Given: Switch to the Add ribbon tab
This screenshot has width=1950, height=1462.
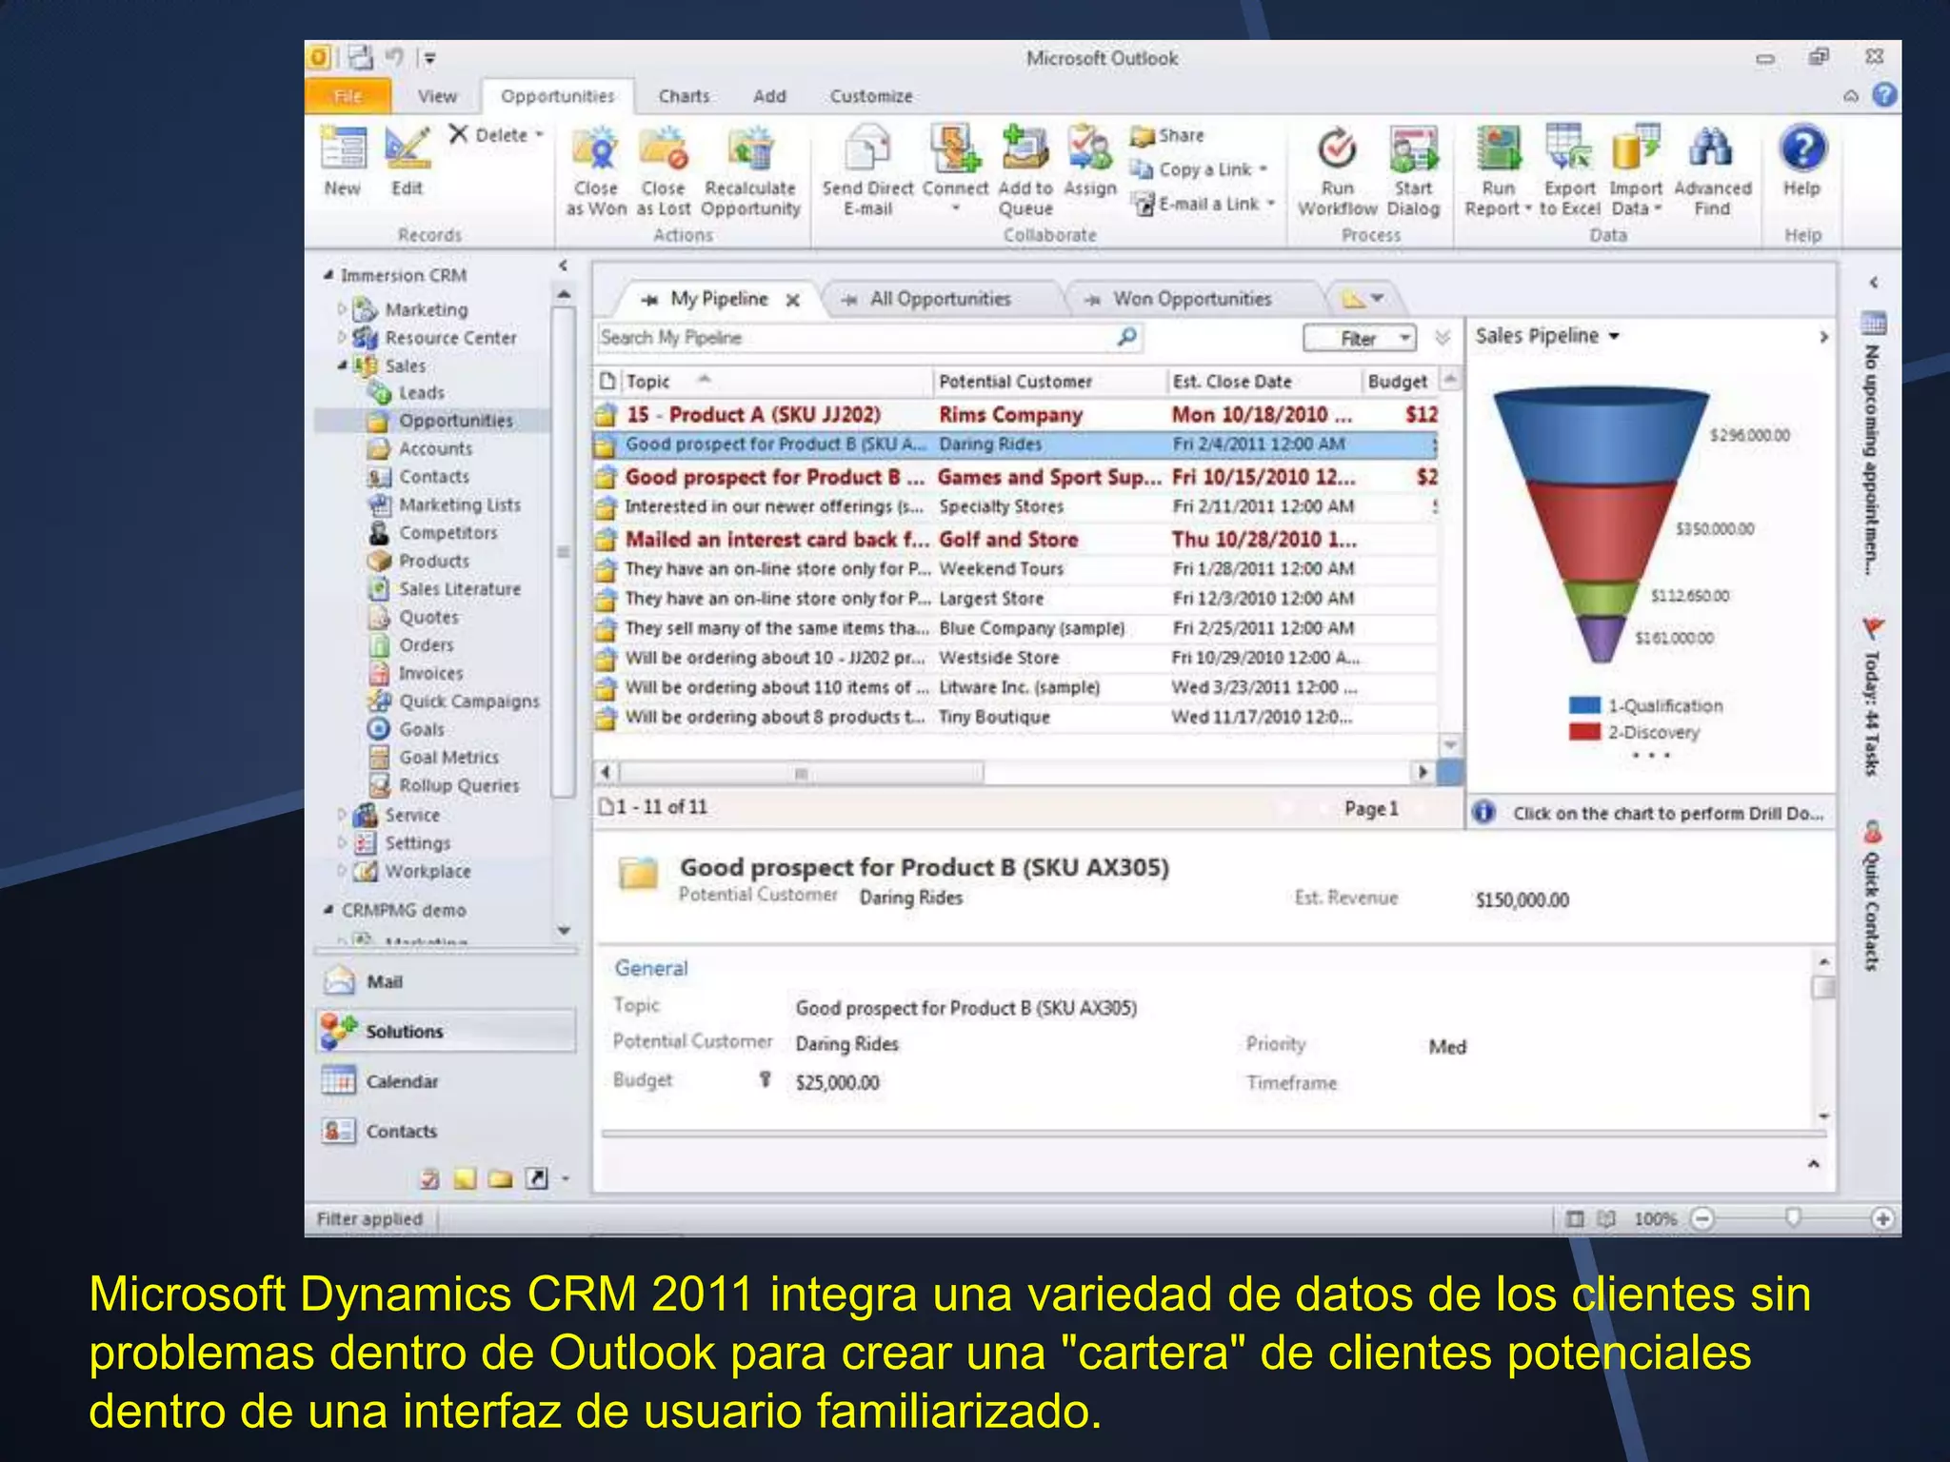Looking at the screenshot, I should 769,96.
